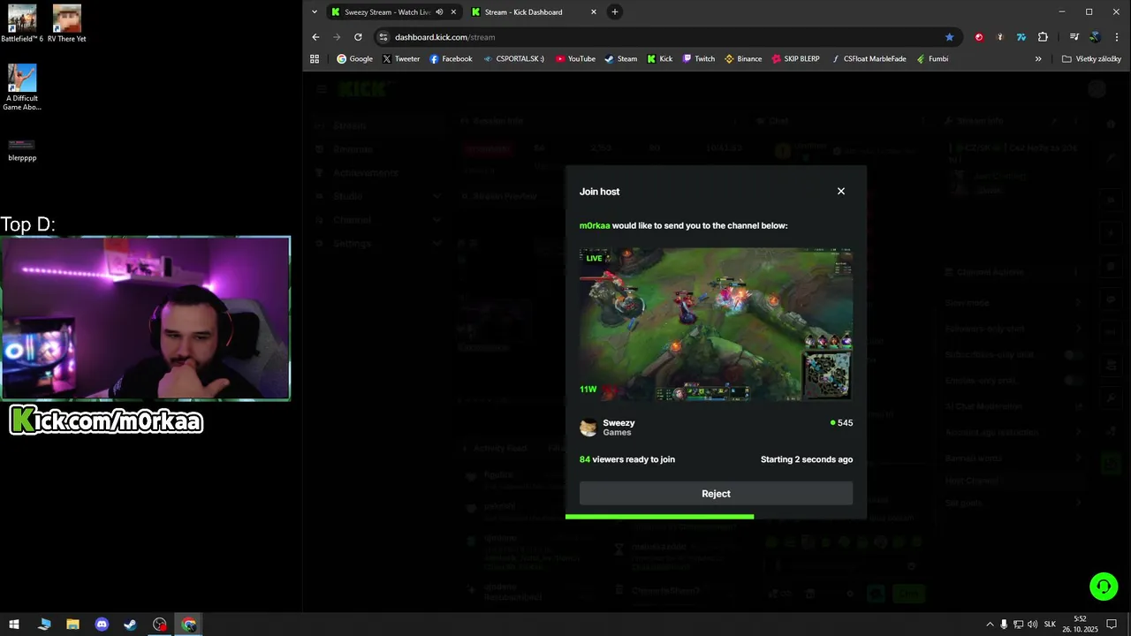Image resolution: width=1131 pixels, height=636 pixels.
Task: Open Tweeter bookmark
Action: tap(400, 59)
